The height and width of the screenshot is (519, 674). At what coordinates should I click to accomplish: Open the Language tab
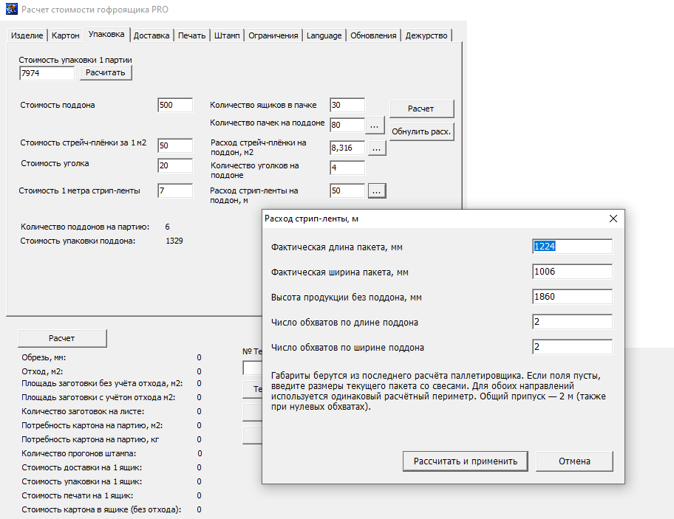tap(324, 35)
